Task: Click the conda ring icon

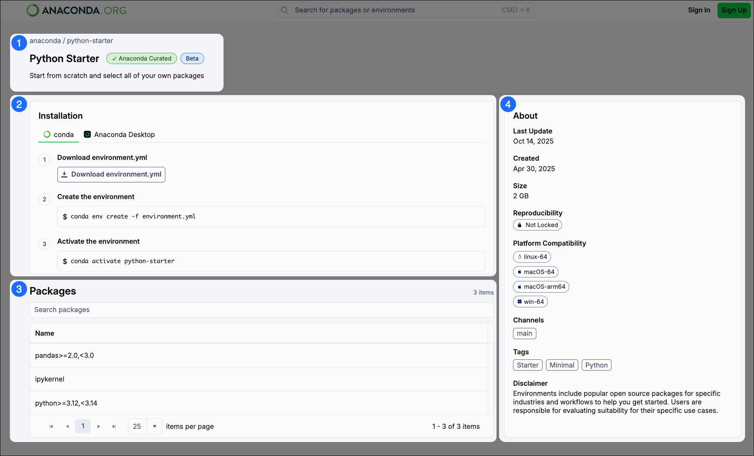Action: 47,134
